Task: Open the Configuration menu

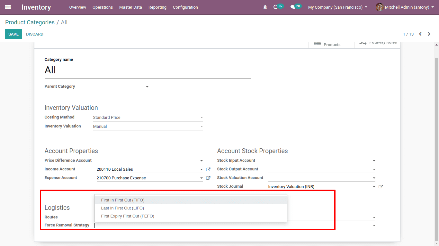Action: pos(185,7)
